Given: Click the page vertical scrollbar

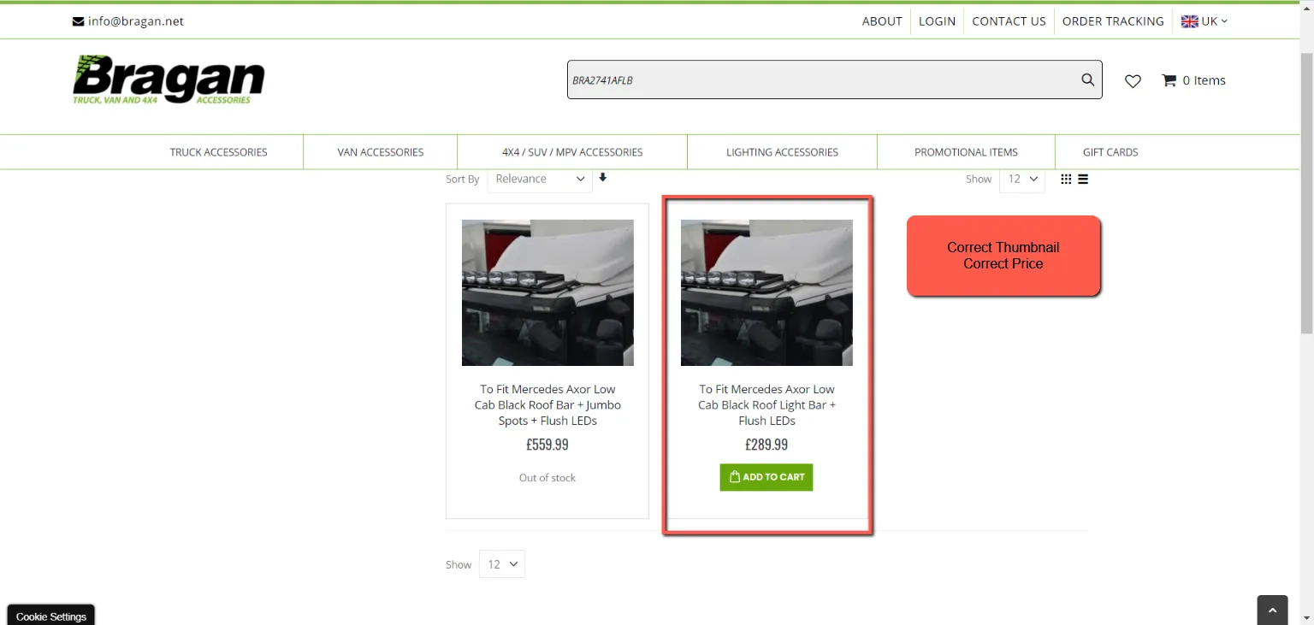Looking at the screenshot, I should 1306,192.
